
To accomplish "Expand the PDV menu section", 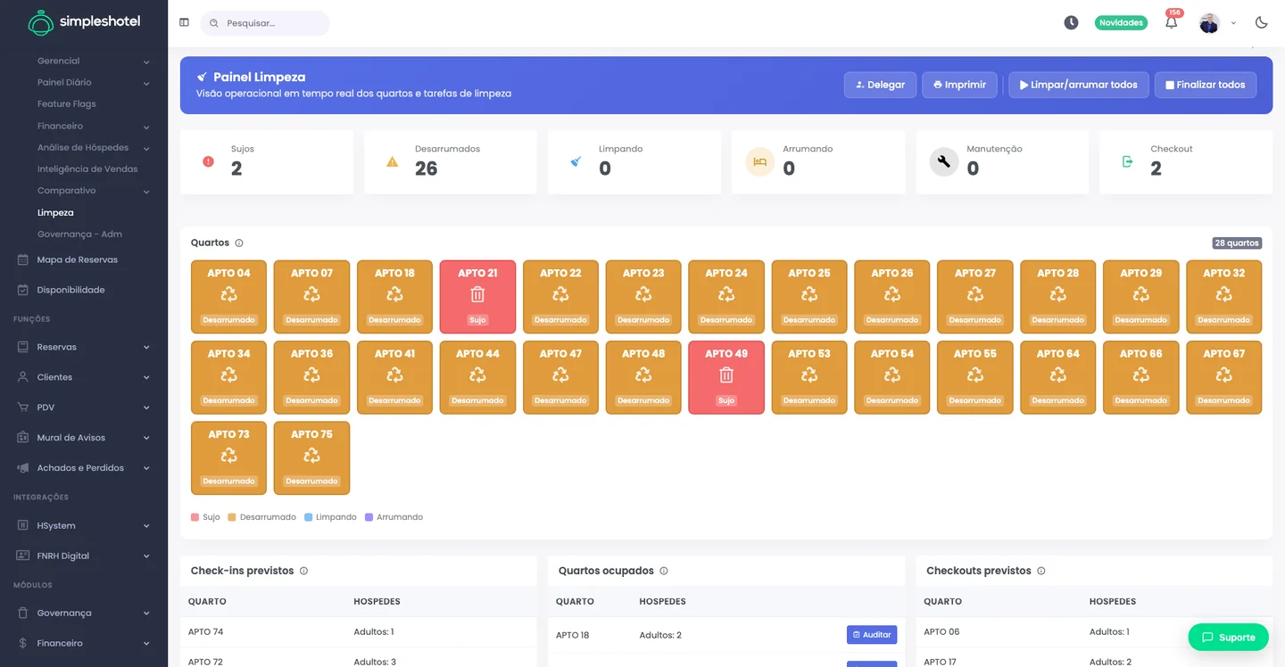I will click(84, 408).
